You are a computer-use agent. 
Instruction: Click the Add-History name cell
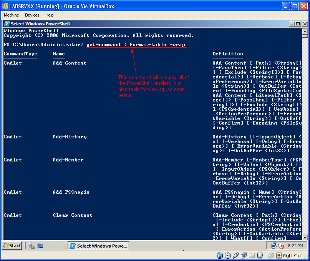(70, 137)
